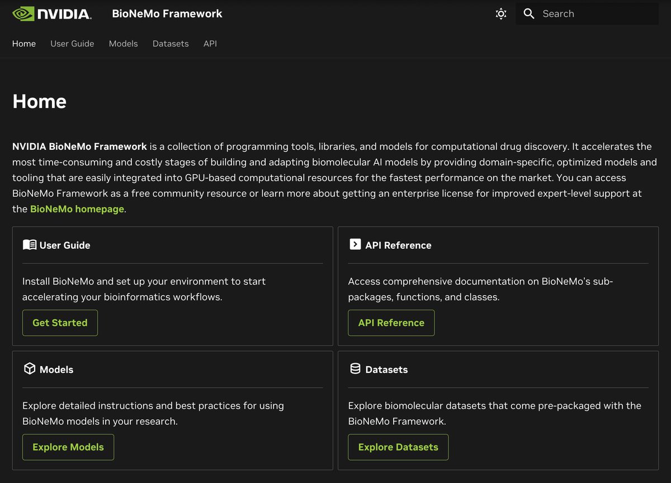Click the database icon beside Datasets
The image size is (671, 483).
coord(355,369)
